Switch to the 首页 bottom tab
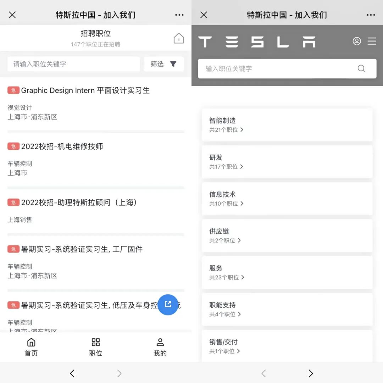383x383 pixels. [x=31, y=347]
